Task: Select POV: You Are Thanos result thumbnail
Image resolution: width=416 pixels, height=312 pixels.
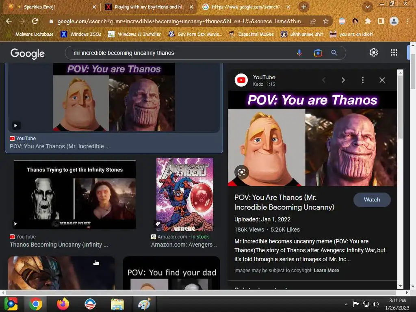Action: pos(114,97)
